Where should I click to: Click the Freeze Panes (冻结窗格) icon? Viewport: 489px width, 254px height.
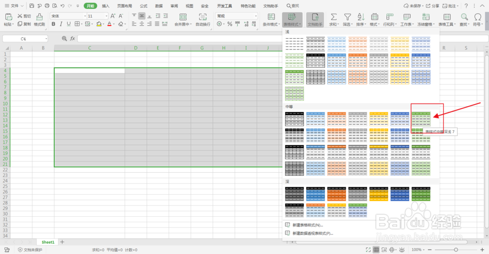[x=425, y=17]
